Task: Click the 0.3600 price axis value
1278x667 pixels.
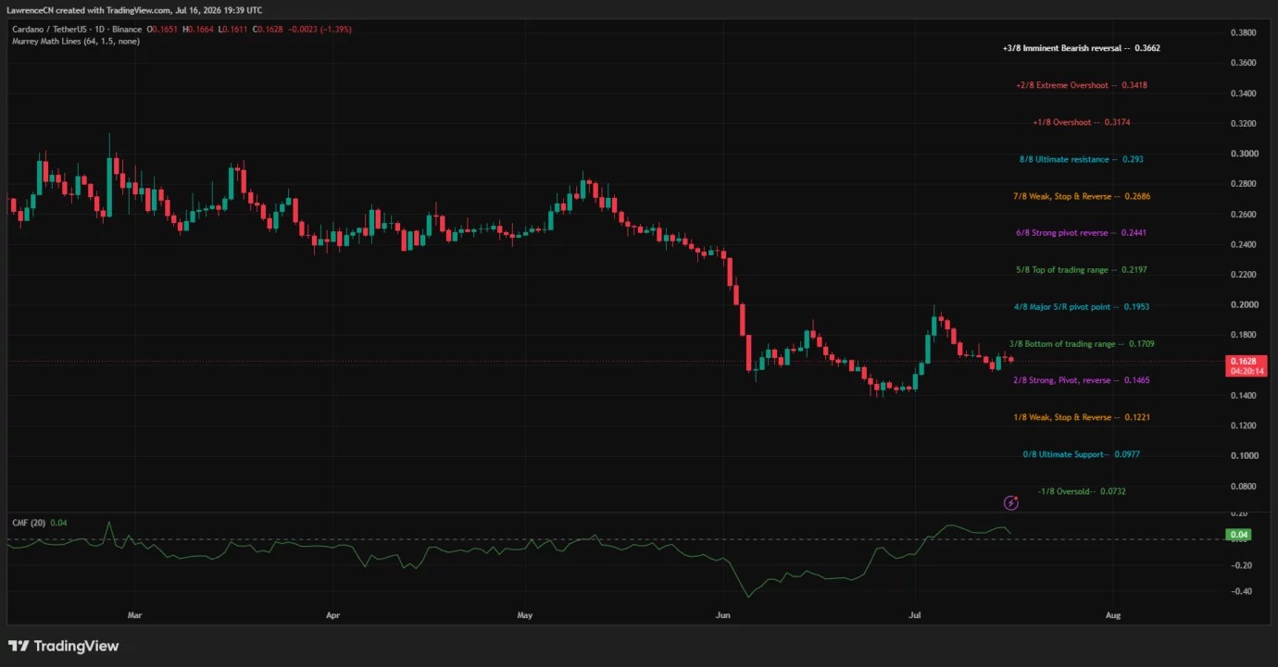Action: point(1242,63)
